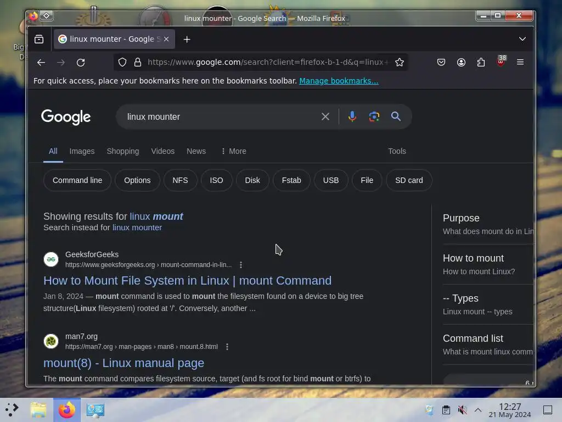This screenshot has width=562, height=422.
Task: Open the uBlock extension badge showing 38
Action: coord(501,61)
